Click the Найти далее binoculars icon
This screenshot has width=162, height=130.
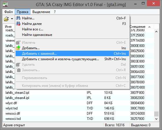[x=18, y=24]
